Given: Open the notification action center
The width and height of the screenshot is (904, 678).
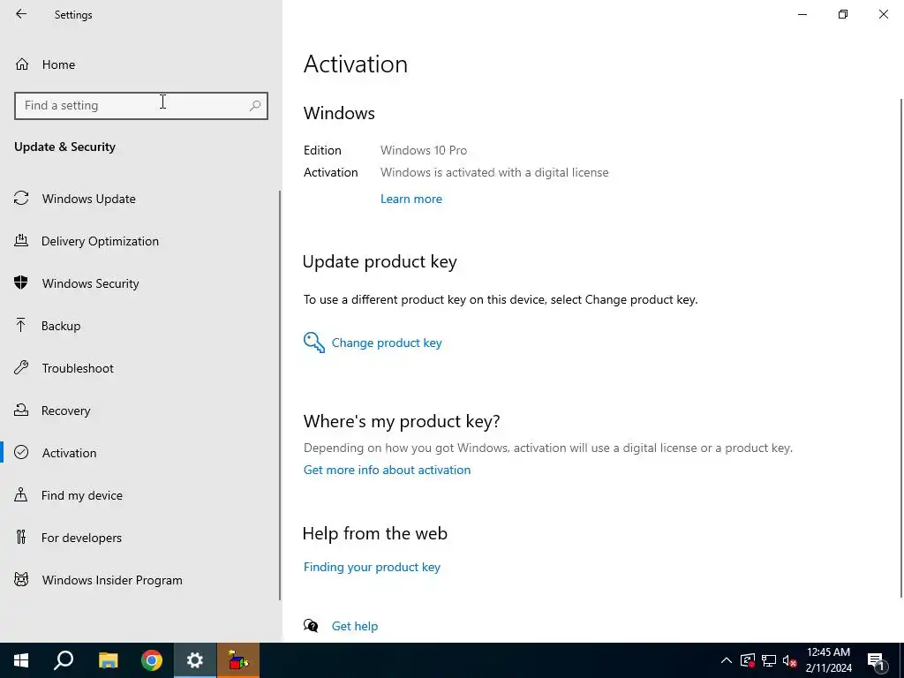Looking at the screenshot, I should [876, 660].
